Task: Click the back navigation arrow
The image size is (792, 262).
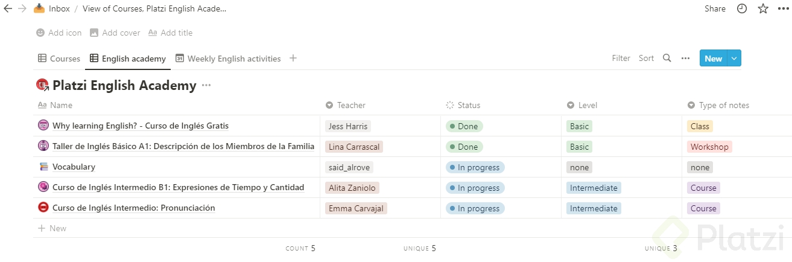Action: [8, 9]
